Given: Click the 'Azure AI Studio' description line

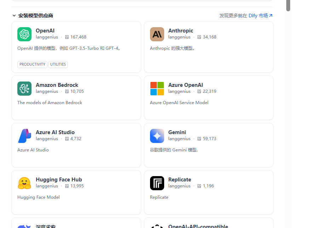Looking at the screenshot, I should tap(33, 150).
